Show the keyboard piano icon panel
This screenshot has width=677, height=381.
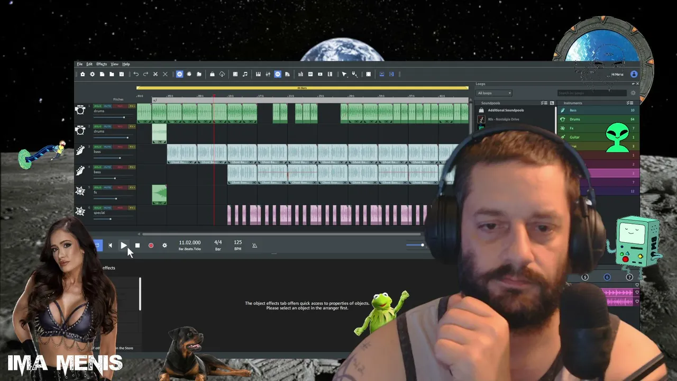click(258, 74)
